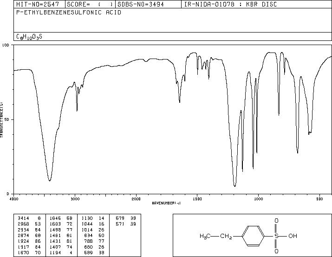This screenshot has height=257, width=332.
Task: Click the 3414 peak entry in table
Action: [x=29, y=218]
